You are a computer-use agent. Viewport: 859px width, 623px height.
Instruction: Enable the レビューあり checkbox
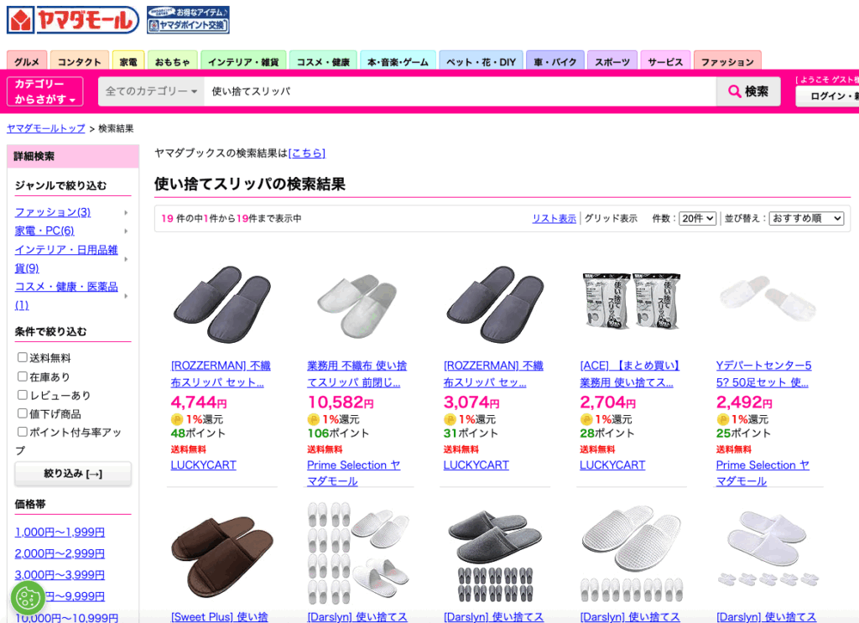[x=23, y=395]
